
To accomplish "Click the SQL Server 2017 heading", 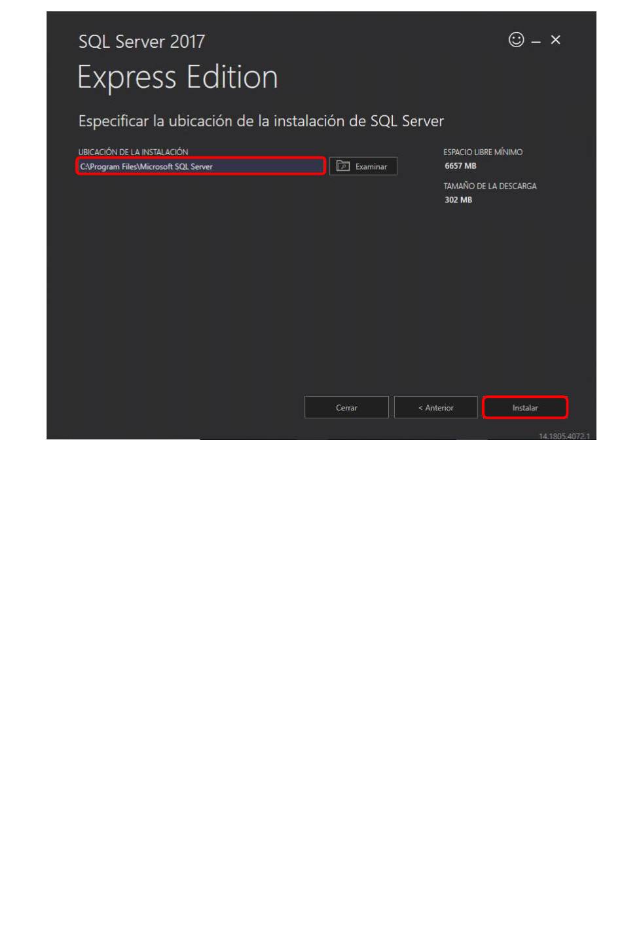I will click(141, 41).
